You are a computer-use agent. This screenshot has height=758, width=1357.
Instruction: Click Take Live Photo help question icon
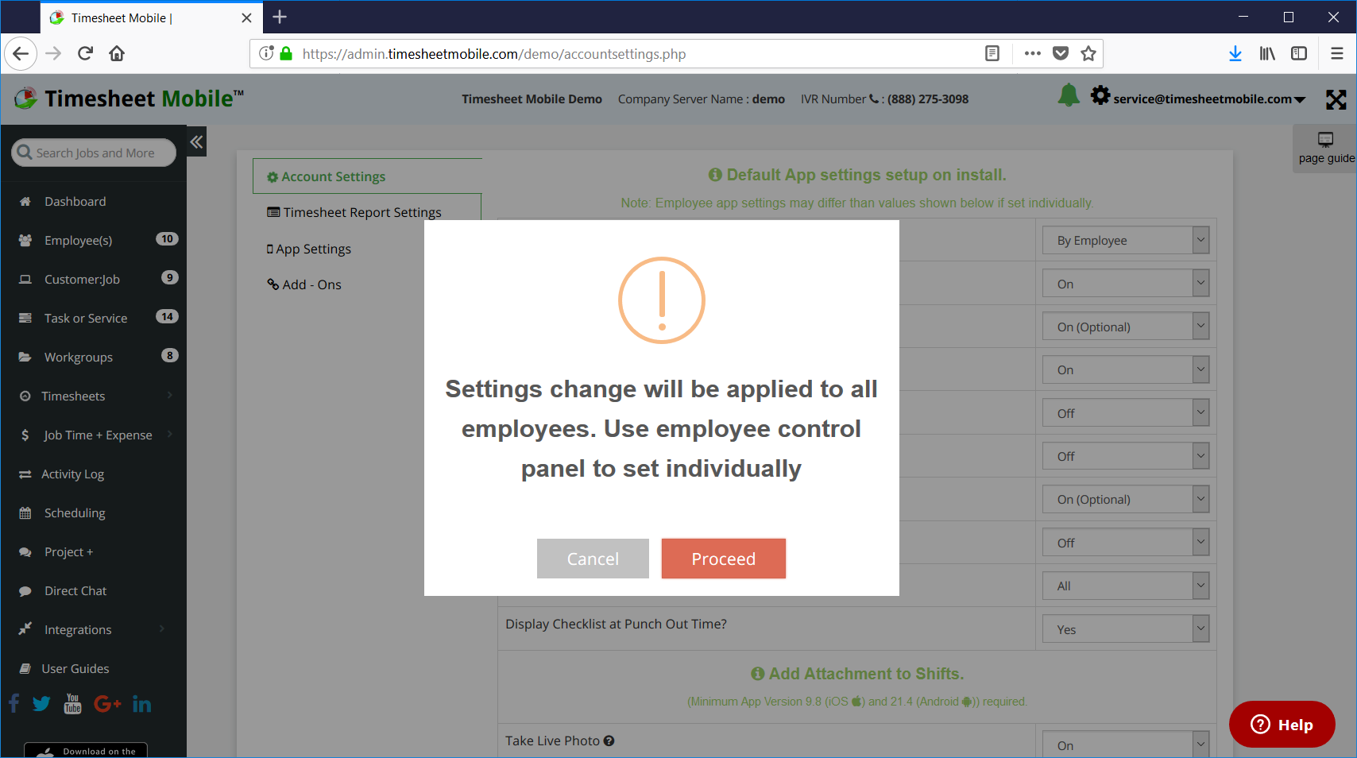click(x=609, y=741)
